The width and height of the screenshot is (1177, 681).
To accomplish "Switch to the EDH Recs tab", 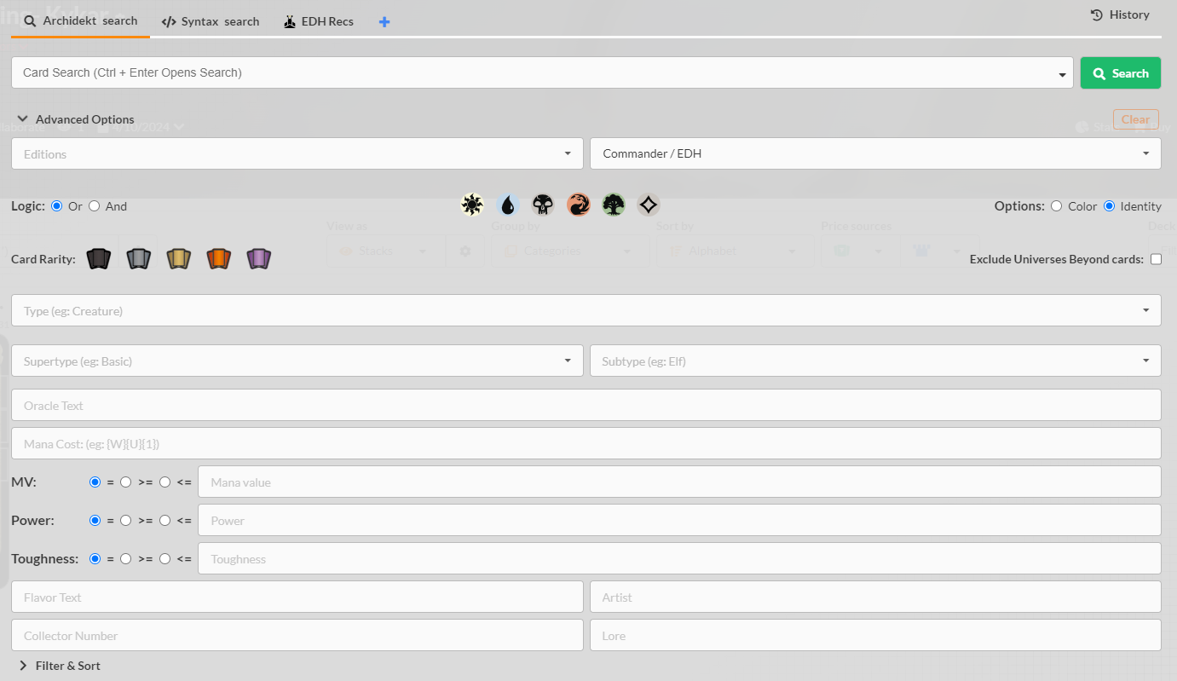I will pyautogui.click(x=318, y=21).
